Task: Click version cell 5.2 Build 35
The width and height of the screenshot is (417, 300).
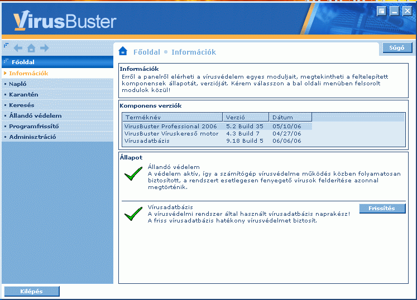Action: (x=245, y=126)
